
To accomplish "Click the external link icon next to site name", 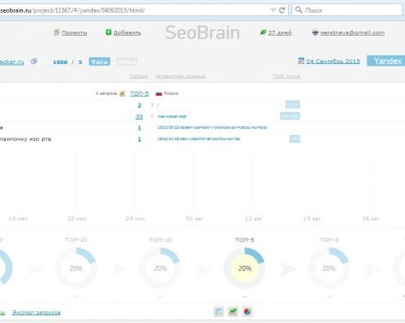I will click(34, 61).
